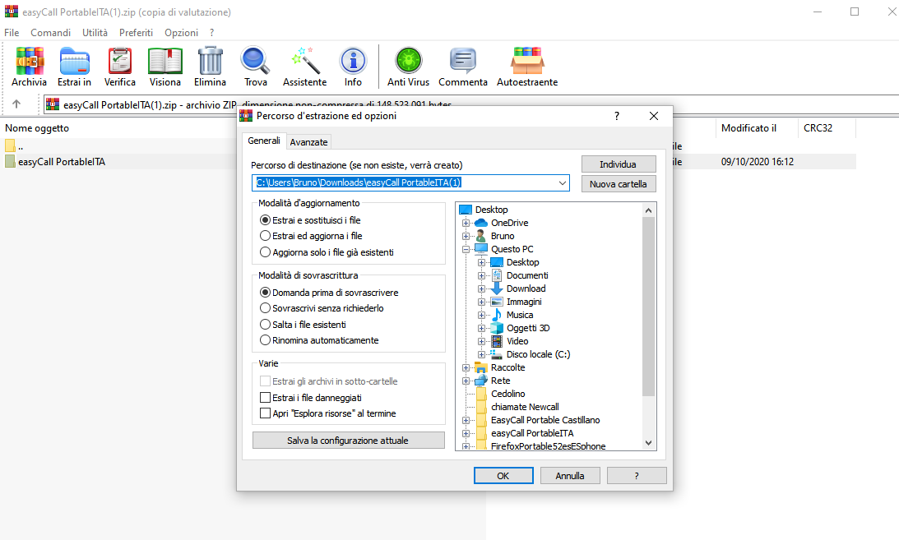Enable 'Estrai i file danneggiati' checkbox
Viewport: 899px width, 540px height.
[x=265, y=398]
